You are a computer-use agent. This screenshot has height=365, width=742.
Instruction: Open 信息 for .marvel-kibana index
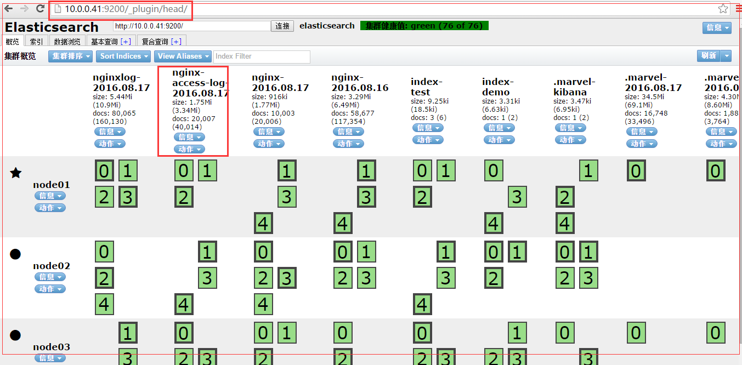click(570, 128)
